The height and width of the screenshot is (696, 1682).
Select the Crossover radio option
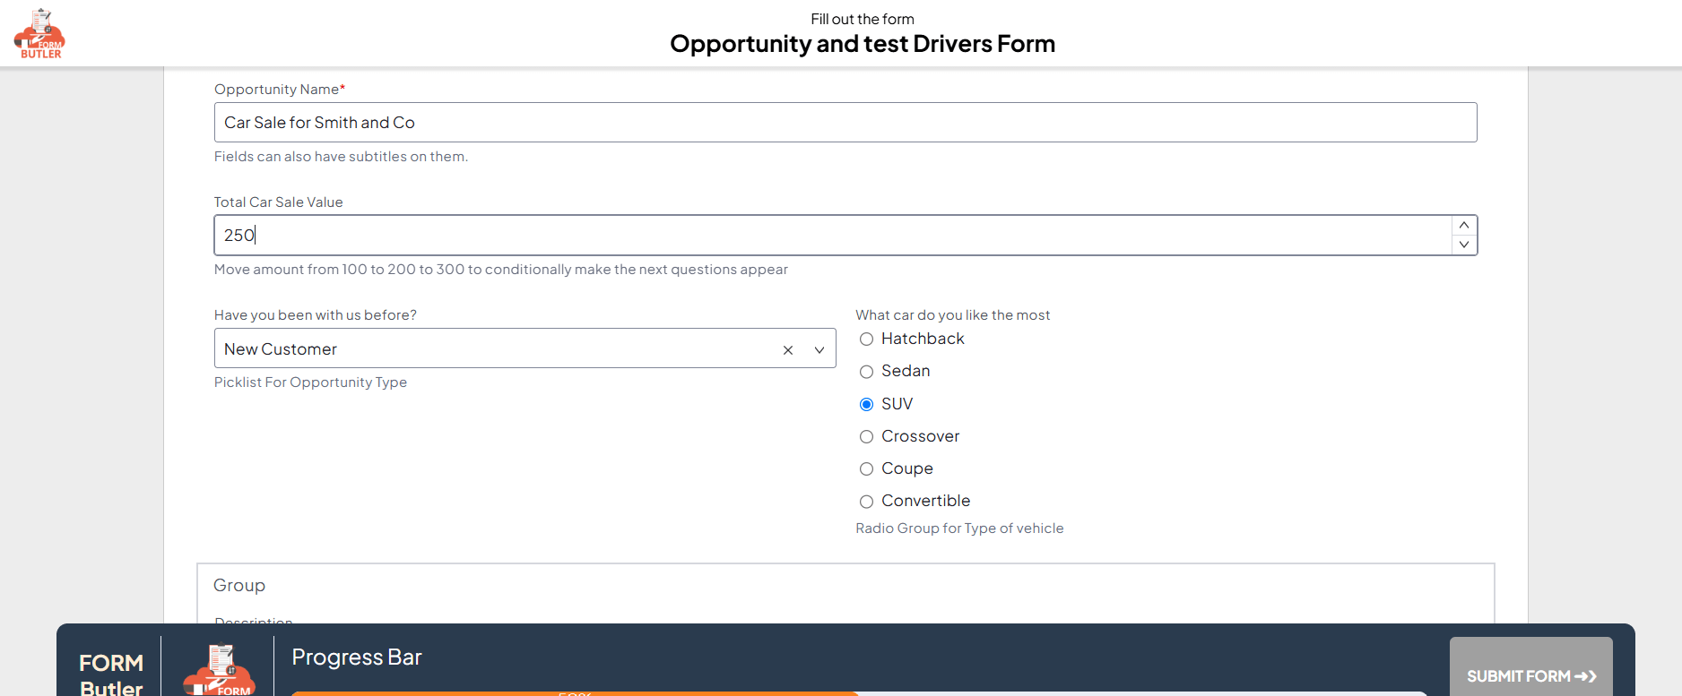866,437
